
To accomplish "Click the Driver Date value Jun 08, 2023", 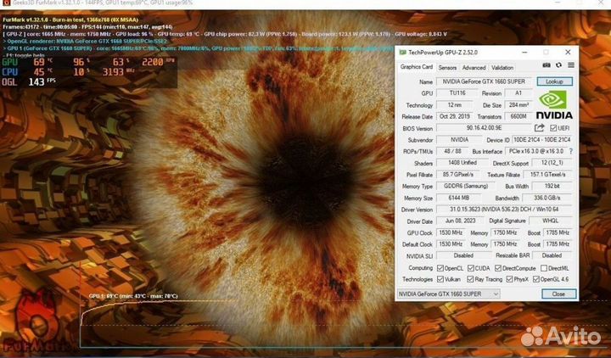I will [x=460, y=221].
